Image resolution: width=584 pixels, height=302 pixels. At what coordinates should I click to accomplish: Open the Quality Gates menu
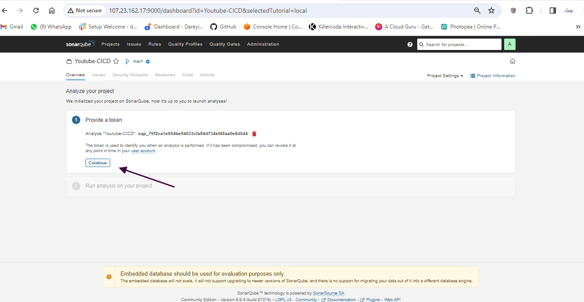point(225,44)
